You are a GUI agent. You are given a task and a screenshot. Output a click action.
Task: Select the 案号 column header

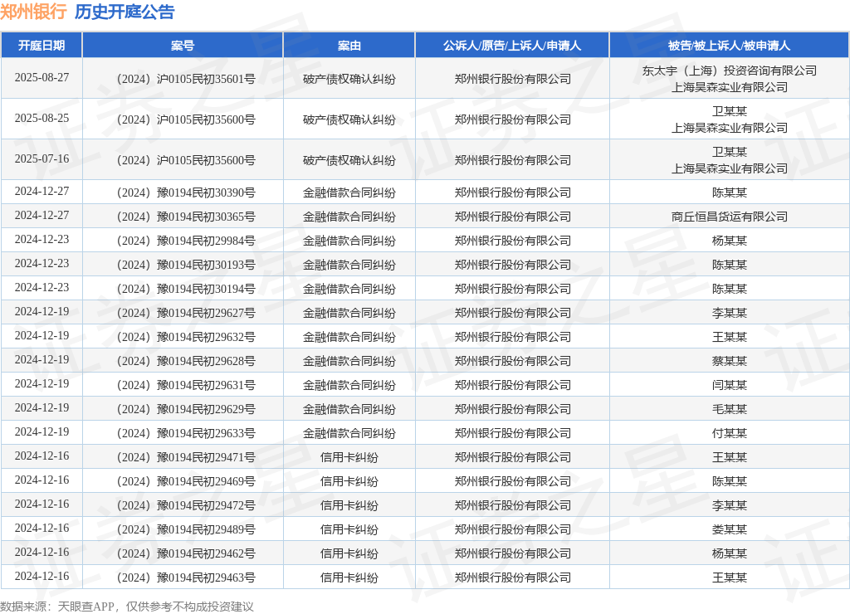point(183,46)
